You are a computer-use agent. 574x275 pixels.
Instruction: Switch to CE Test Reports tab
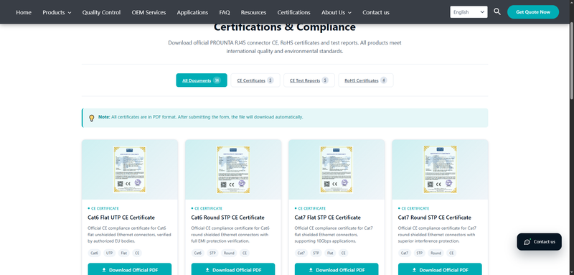309,80
